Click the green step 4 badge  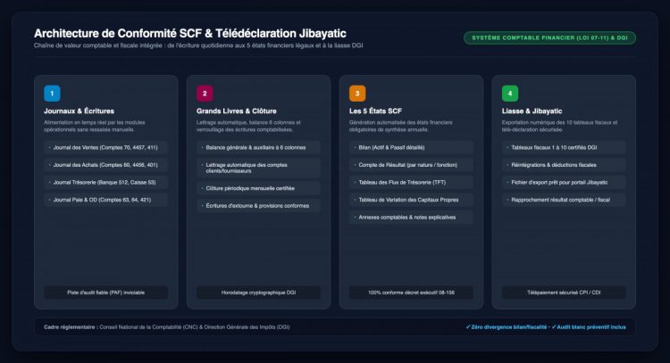[510, 94]
